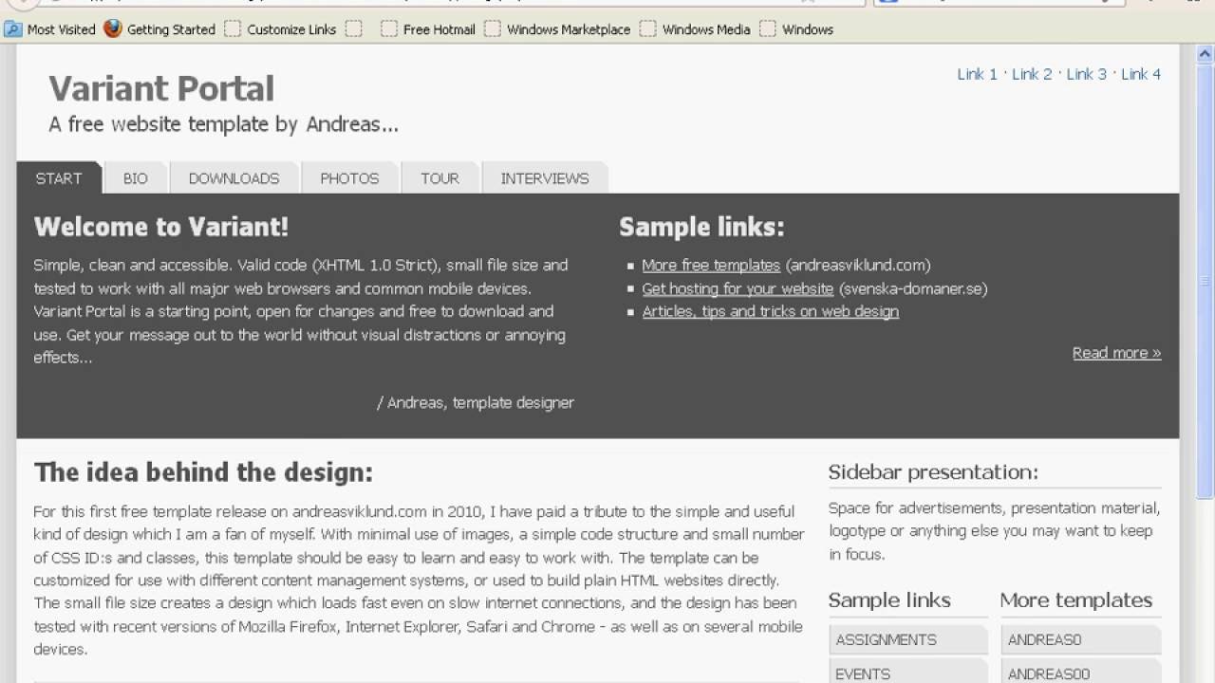Click the ANDREAS0 template button

(1045, 639)
